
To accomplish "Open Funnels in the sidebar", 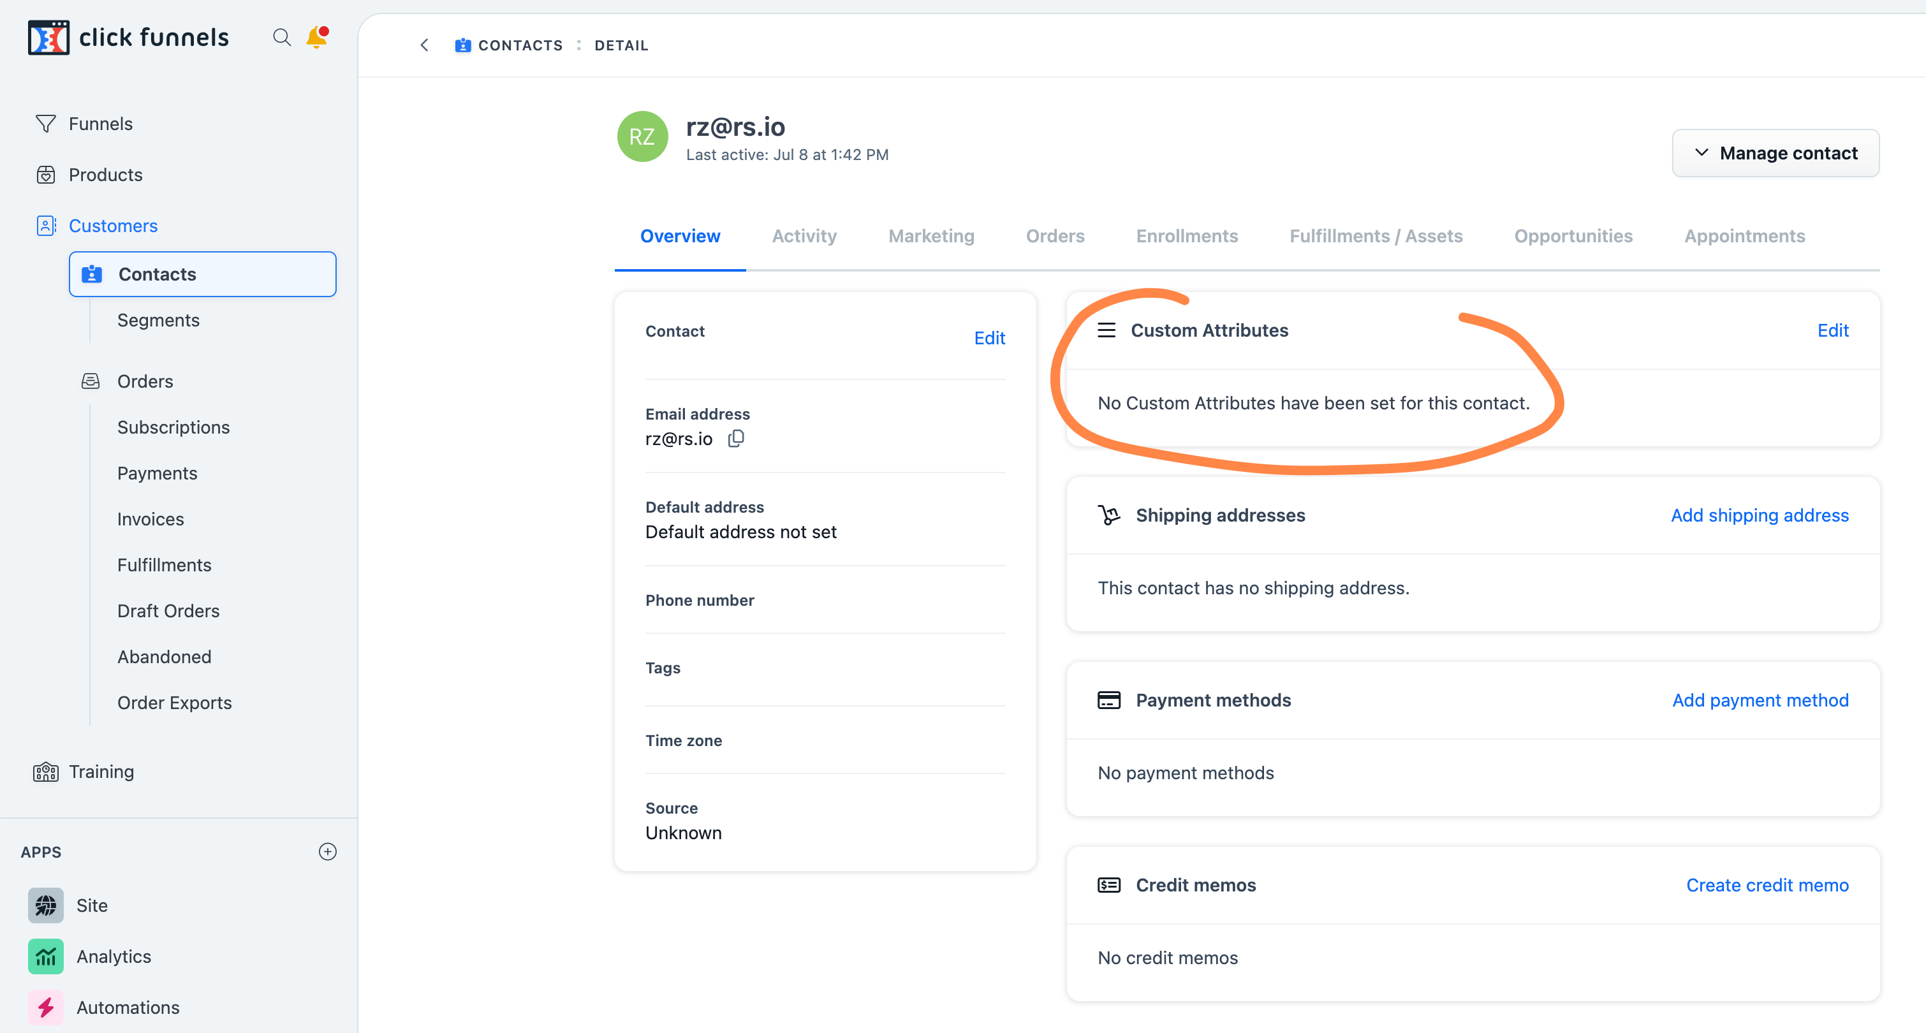I will (100, 123).
